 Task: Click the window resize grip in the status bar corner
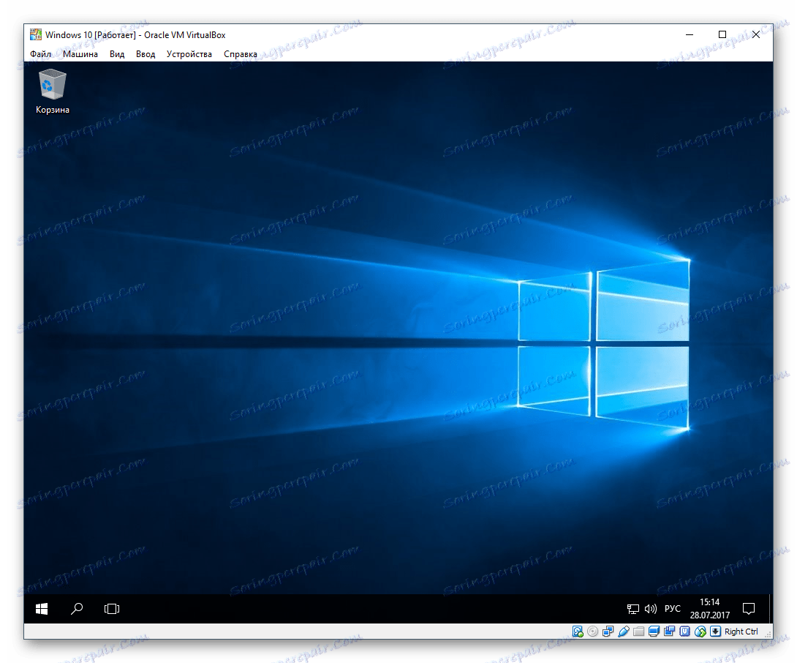tap(768, 634)
